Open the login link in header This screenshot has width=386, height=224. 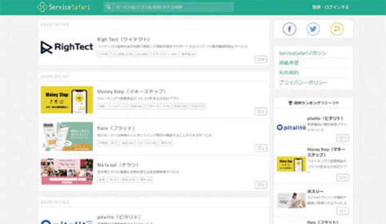tap(331, 7)
